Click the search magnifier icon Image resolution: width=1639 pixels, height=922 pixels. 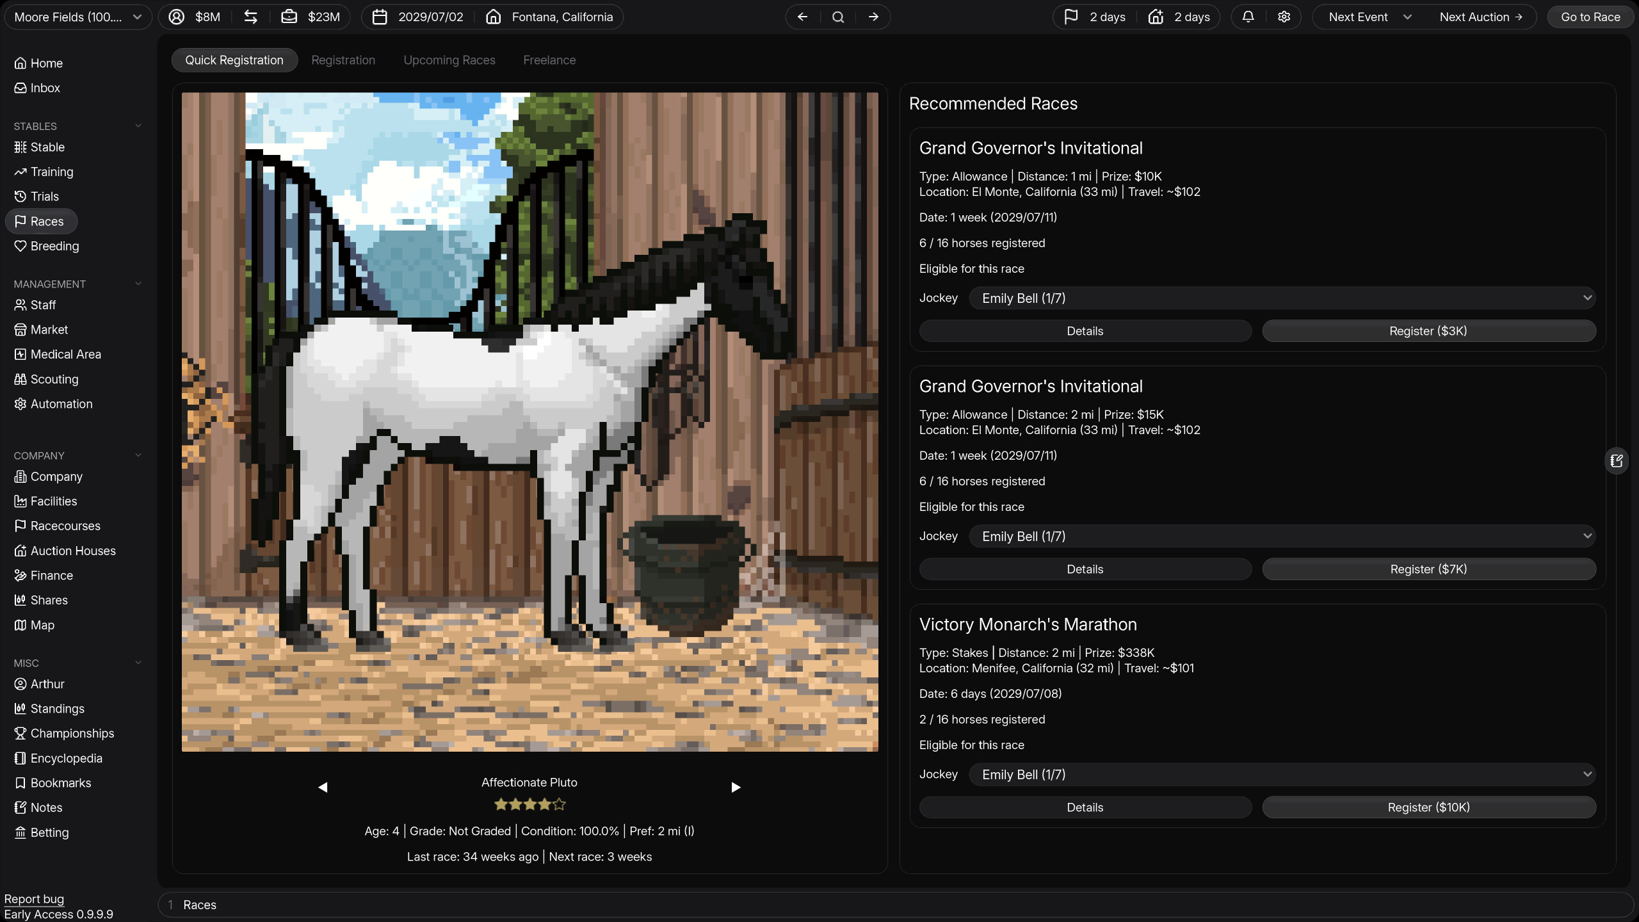pos(837,17)
